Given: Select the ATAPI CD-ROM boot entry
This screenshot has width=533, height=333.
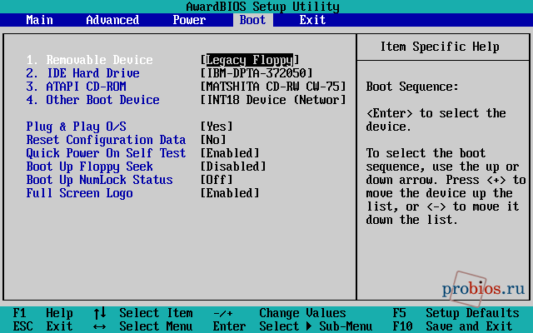Looking at the screenshot, I should pos(76,87).
